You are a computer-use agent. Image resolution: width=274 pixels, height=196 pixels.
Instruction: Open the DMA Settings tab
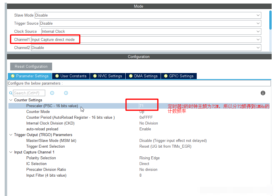143,76
